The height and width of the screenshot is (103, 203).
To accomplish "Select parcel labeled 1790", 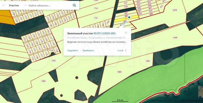I will (x=103, y=24).
